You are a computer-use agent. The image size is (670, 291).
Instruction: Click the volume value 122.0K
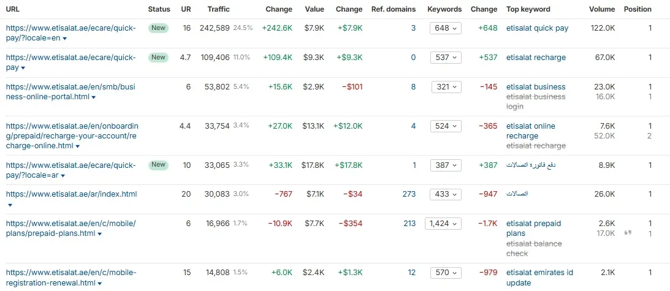(603, 28)
